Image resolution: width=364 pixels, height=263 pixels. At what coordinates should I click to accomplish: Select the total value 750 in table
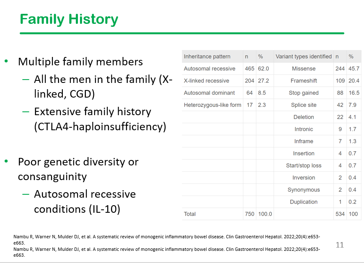tap(249, 214)
